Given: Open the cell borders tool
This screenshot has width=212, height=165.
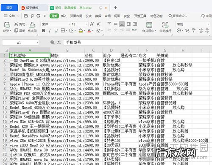Looking at the screenshot, I should tap(63, 30).
